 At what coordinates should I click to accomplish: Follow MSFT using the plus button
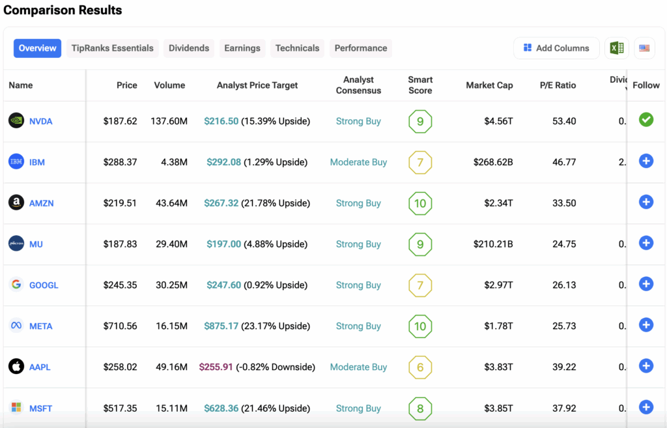pyautogui.click(x=646, y=407)
